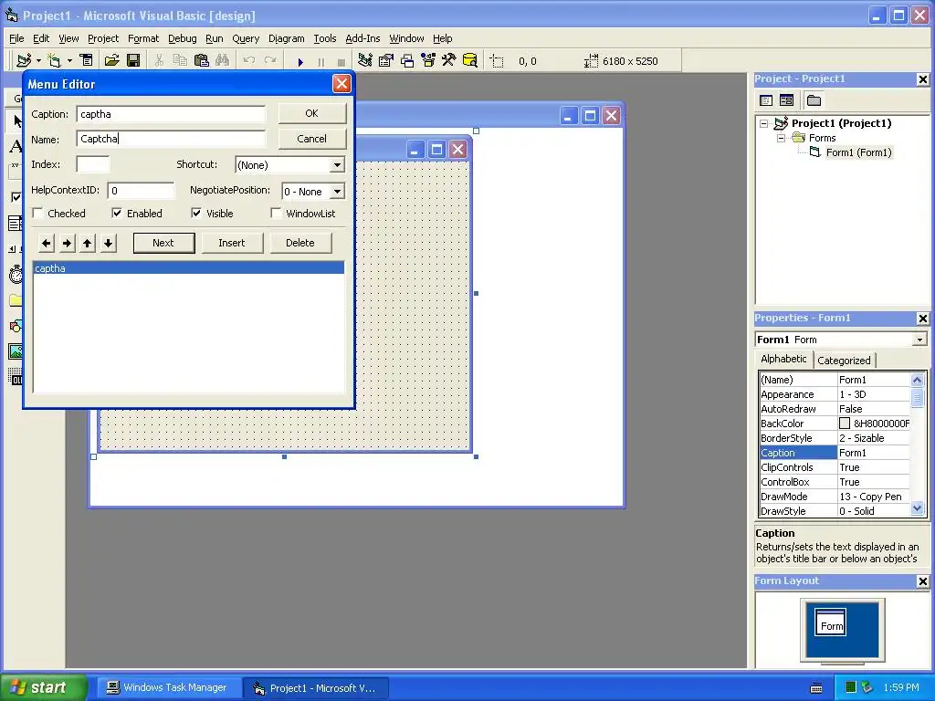The width and height of the screenshot is (935, 701).
Task: Select the Image control in the toolbox
Action: pos(16,351)
